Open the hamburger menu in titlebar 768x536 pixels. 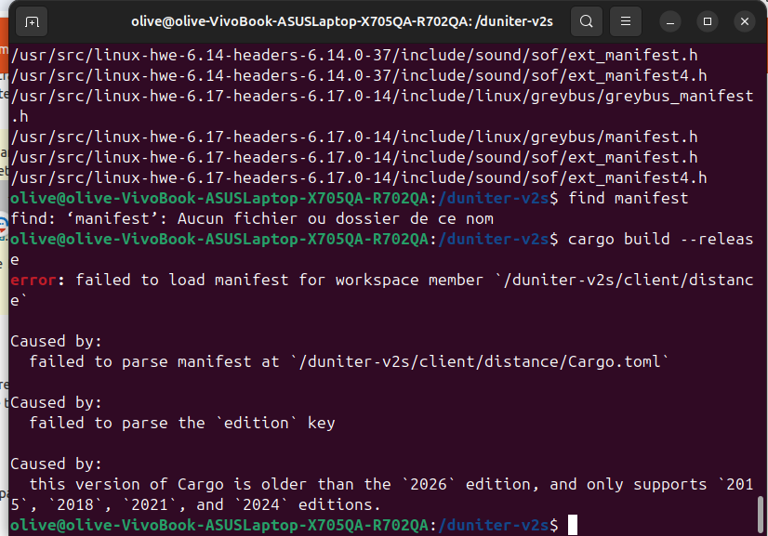click(x=626, y=20)
